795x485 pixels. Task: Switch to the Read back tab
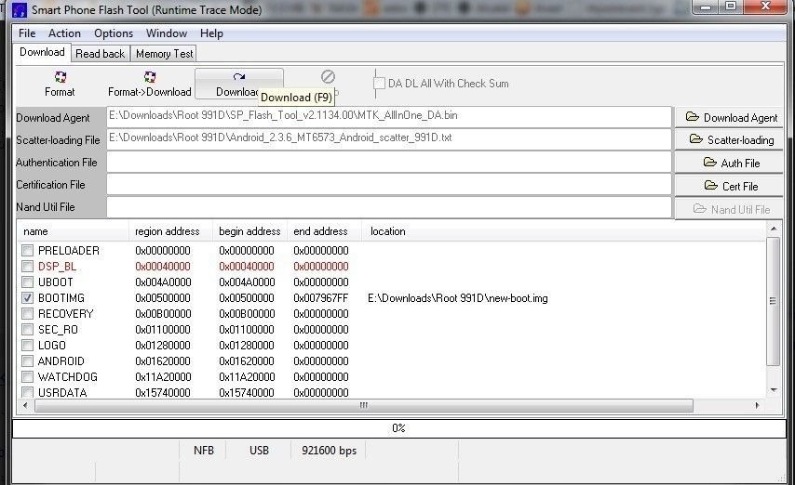[100, 54]
